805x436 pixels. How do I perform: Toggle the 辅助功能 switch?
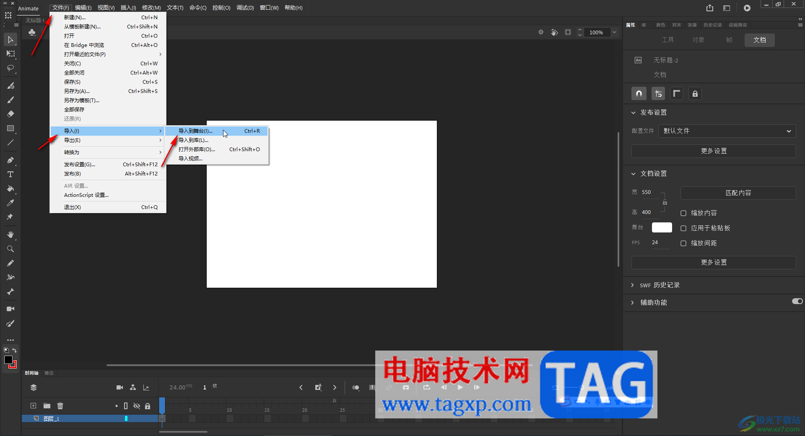pyautogui.click(x=797, y=301)
